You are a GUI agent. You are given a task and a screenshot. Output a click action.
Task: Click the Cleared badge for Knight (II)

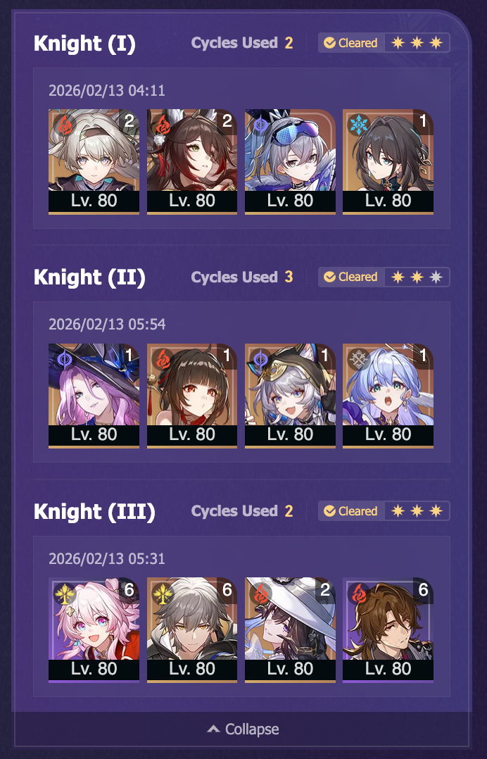coord(351,277)
